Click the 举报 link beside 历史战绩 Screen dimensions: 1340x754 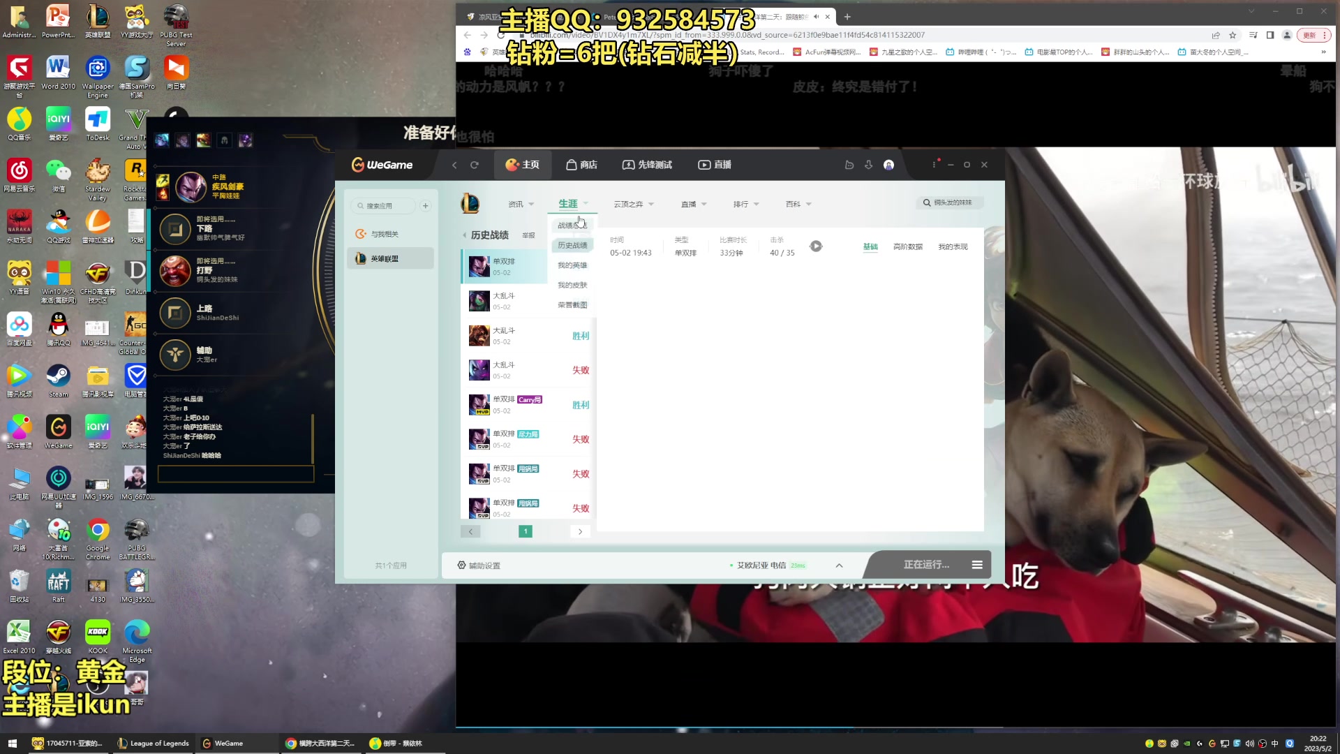tap(528, 236)
